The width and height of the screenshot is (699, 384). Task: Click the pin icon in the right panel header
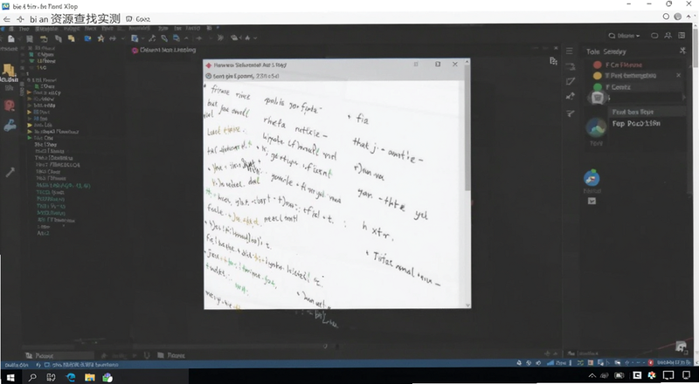click(682, 51)
